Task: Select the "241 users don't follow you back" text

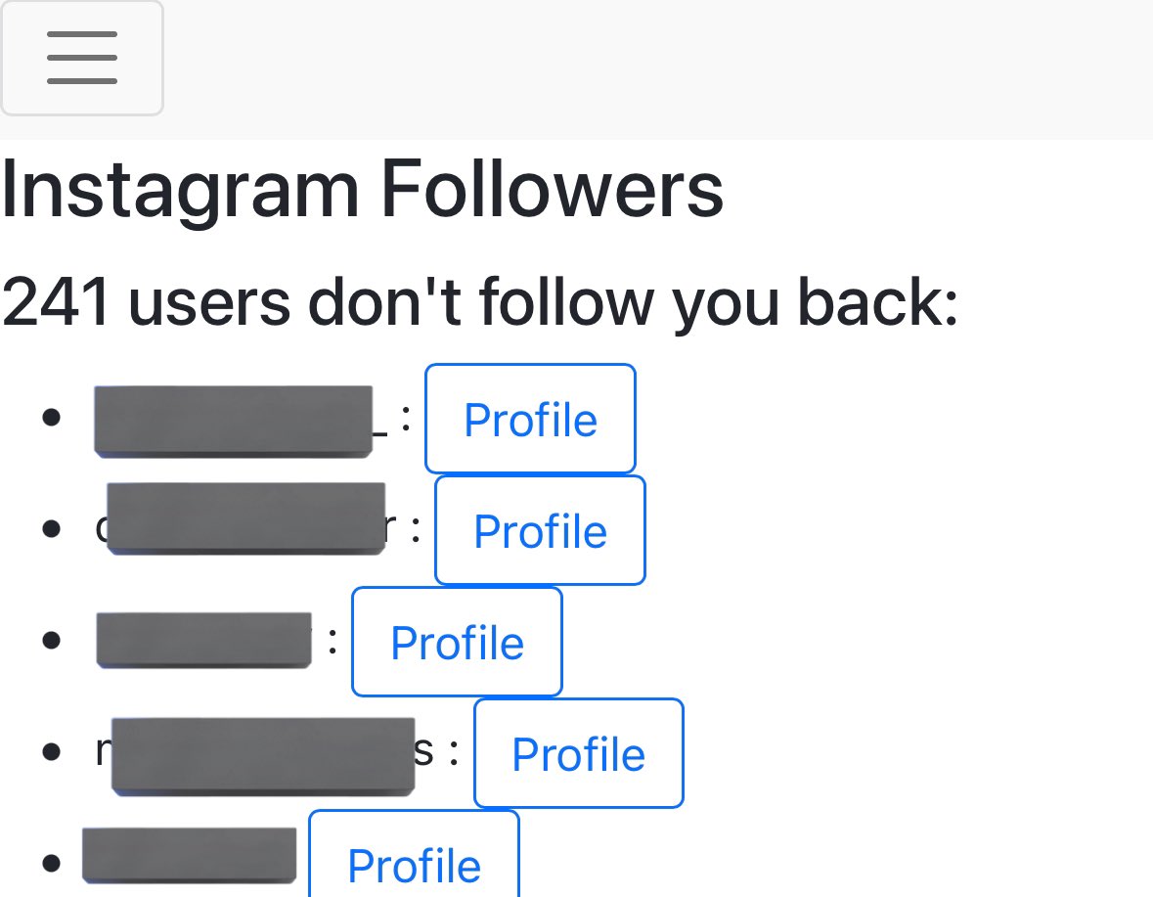Action: (479, 301)
